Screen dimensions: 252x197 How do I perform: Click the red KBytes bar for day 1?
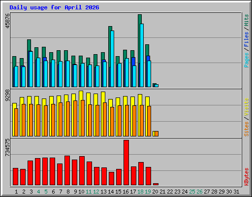click(x=15, y=177)
